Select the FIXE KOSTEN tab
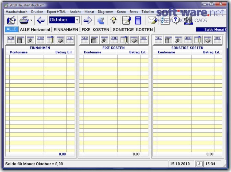 point(95,30)
